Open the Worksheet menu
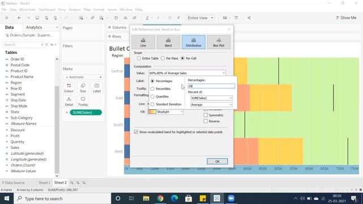Screen dimensions: 363x204 point(27,10)
